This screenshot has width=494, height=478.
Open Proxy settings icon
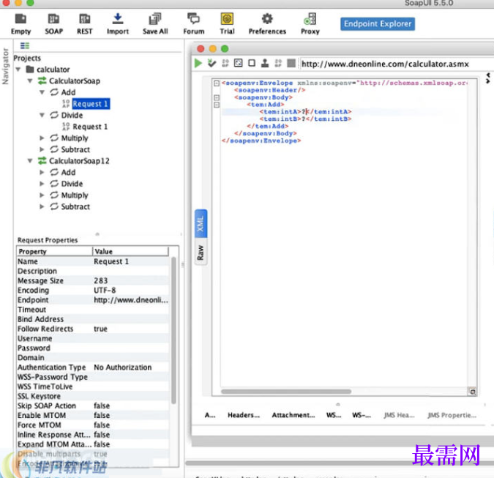[x=310, y=24]
